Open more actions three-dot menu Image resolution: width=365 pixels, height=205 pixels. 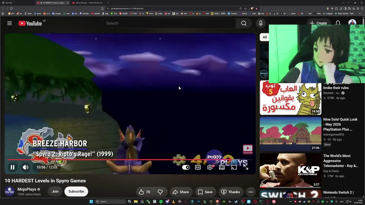[251, 192]
